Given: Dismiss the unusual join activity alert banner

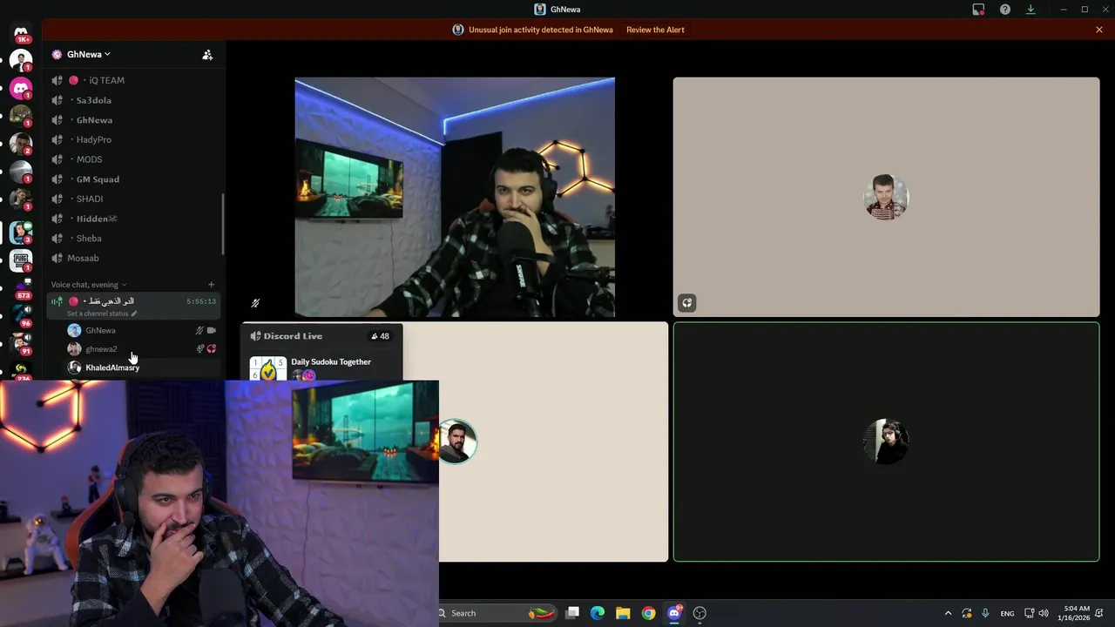Looking at the screenshot, I should click(x=1099, y=30).
